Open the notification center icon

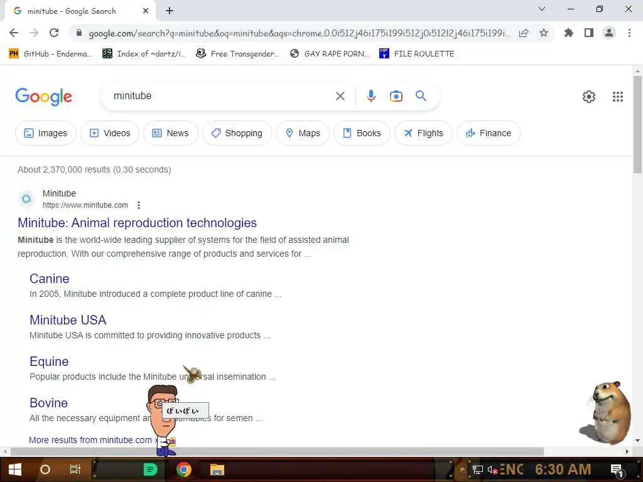point(617,469)
